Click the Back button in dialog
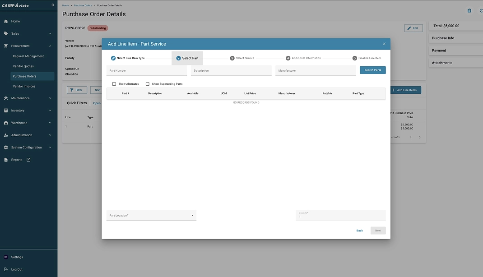 359,231
